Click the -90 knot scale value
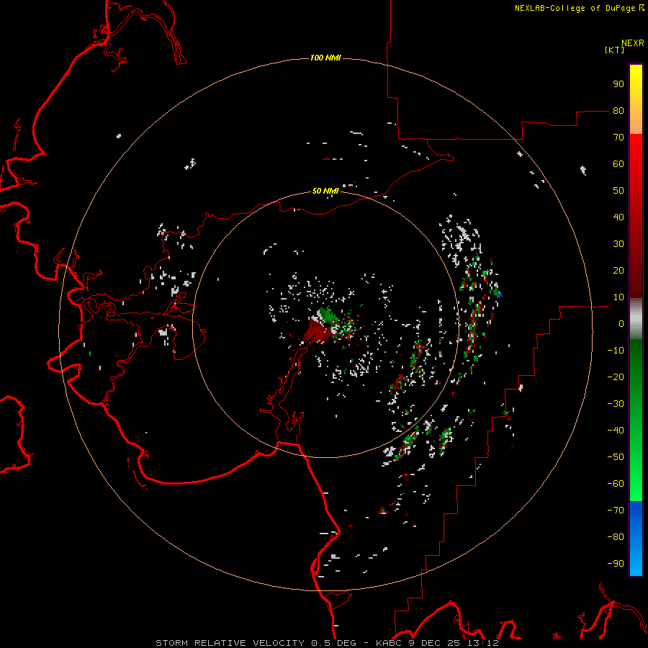The height and width of the screenshot is (648, 648). pos(616,564)
